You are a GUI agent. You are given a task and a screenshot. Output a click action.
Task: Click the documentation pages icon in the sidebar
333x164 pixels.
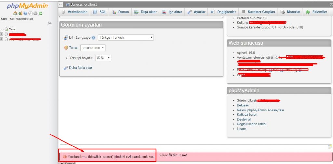click(30, 13)
